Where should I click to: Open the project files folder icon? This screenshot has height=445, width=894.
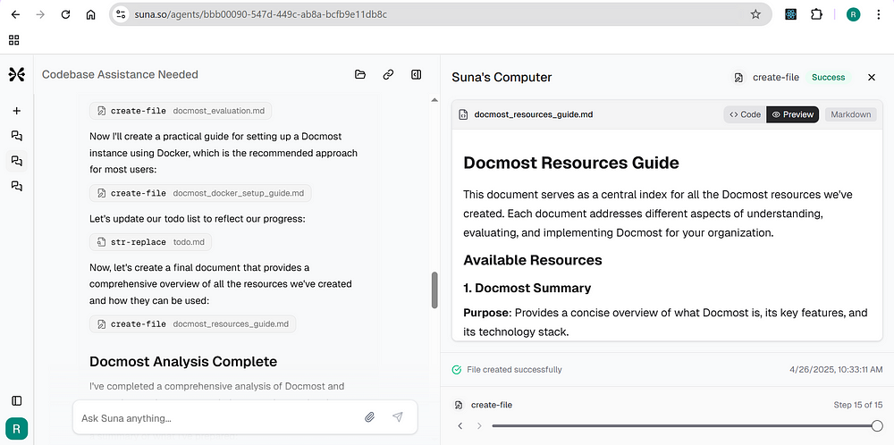coord(359,75)
